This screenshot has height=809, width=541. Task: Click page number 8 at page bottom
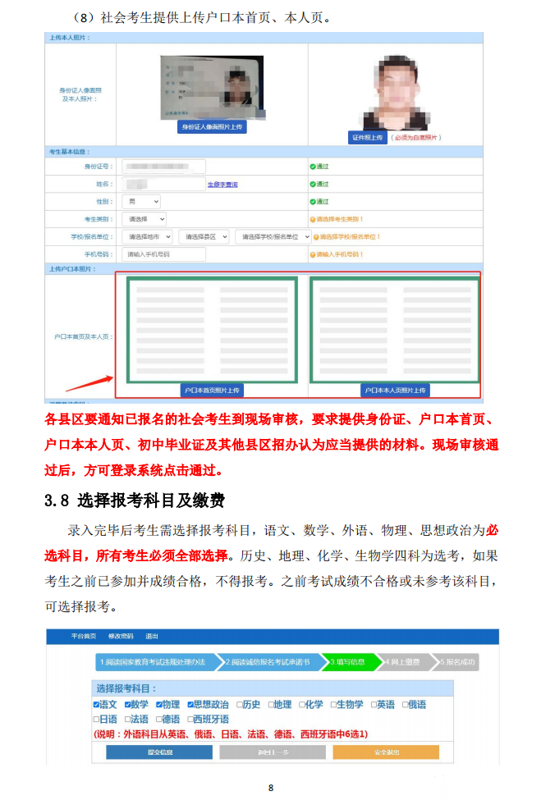[271, 788]
